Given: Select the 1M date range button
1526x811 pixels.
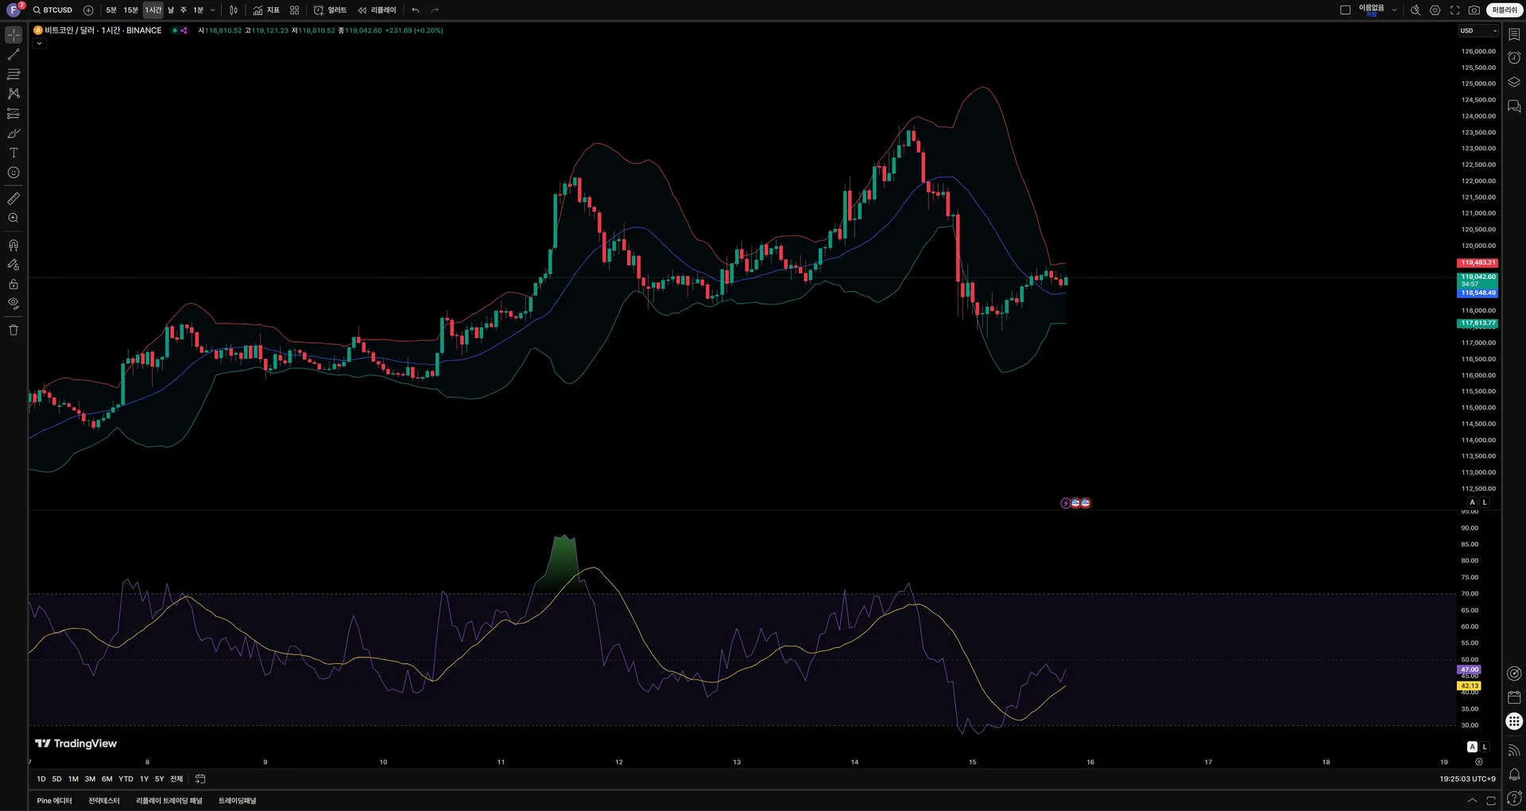Looking at the screenshot, I should tap(73, 779).
